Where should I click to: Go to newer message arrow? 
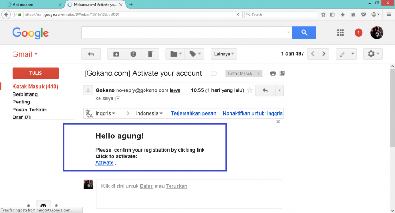click(313, 54)
